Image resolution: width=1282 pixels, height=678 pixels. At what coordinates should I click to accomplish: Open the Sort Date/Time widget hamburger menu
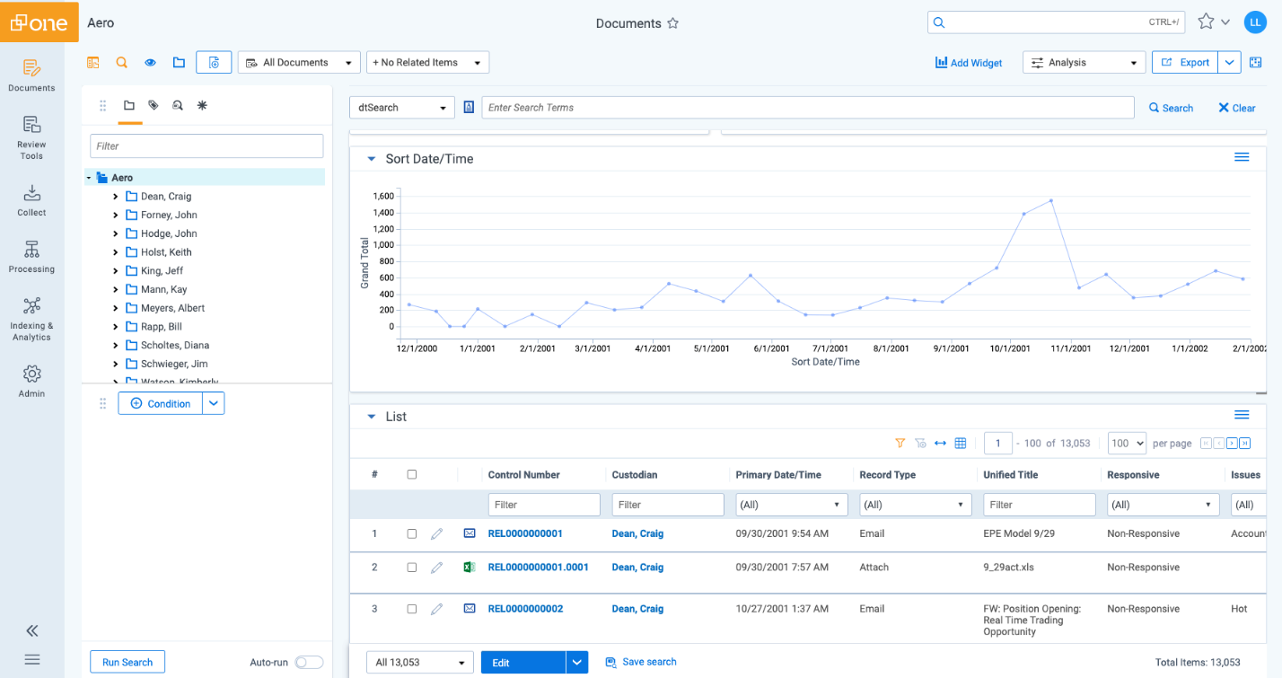[x=1242, y=156]
